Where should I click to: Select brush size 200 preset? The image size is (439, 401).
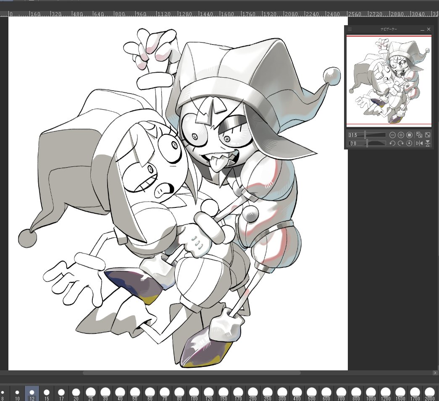tap(253, 393)
